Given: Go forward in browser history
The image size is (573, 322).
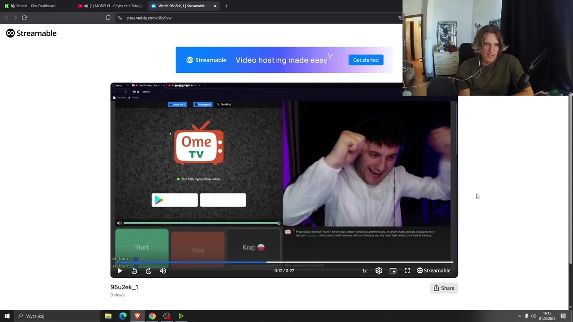Looking at the screenshot, I should pos(15,18).
